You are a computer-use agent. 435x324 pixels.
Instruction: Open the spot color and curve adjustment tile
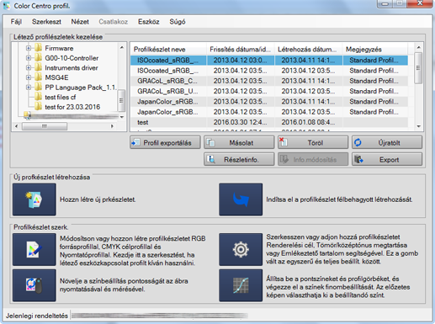pos(241,285)
